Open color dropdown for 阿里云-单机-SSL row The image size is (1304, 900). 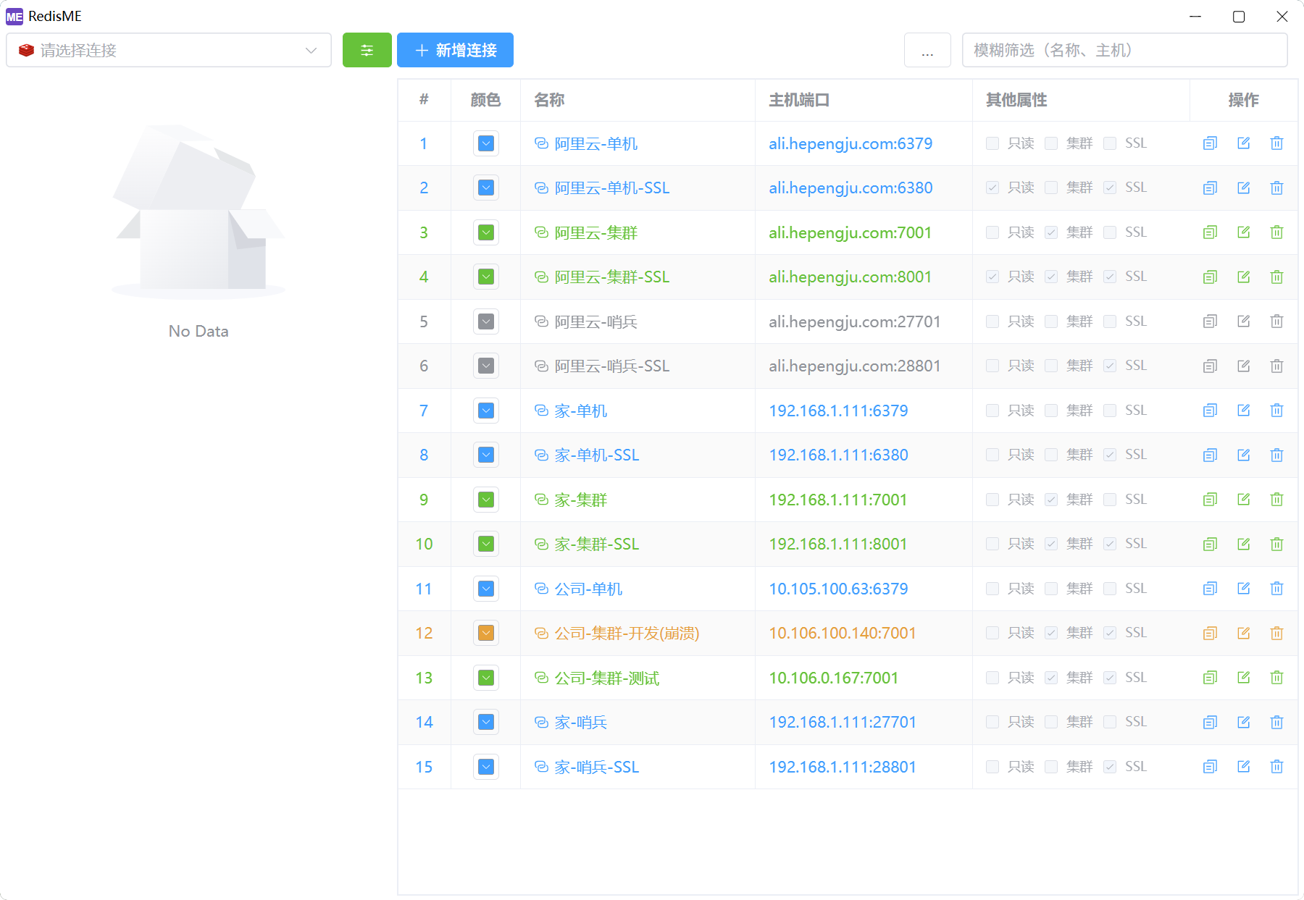tap(486, 188)
